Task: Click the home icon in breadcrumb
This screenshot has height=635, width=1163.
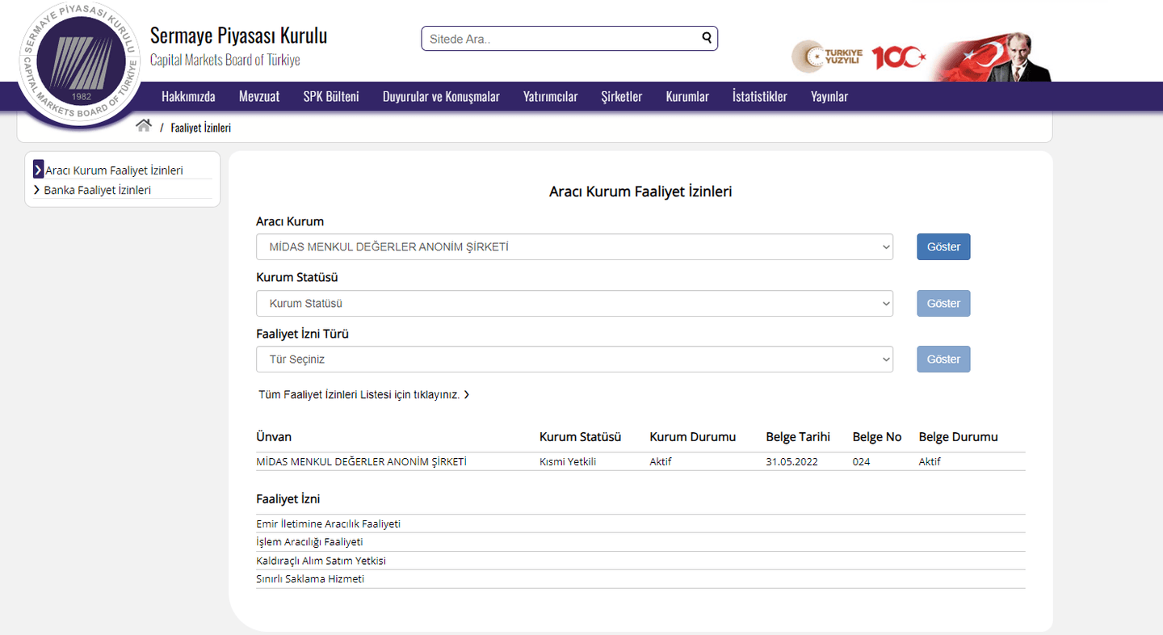Action: (x=144, y=126)
